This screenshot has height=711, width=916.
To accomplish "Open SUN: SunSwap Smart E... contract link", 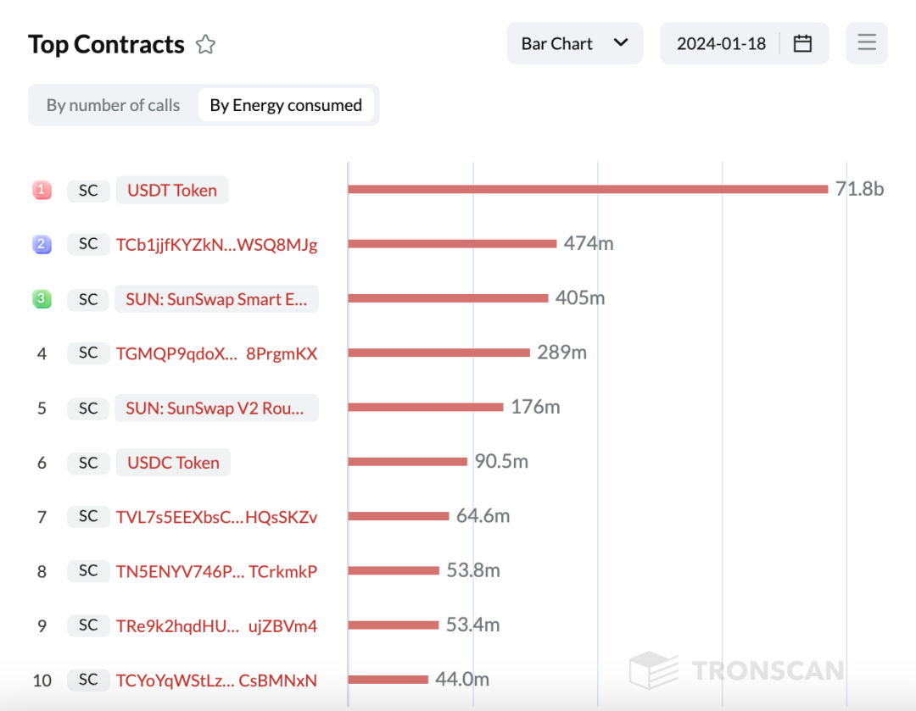I will 216,299.
